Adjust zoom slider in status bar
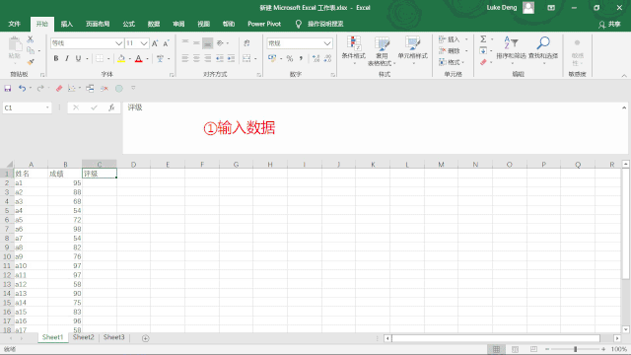 pyautogui.click(x=576, y=349)
